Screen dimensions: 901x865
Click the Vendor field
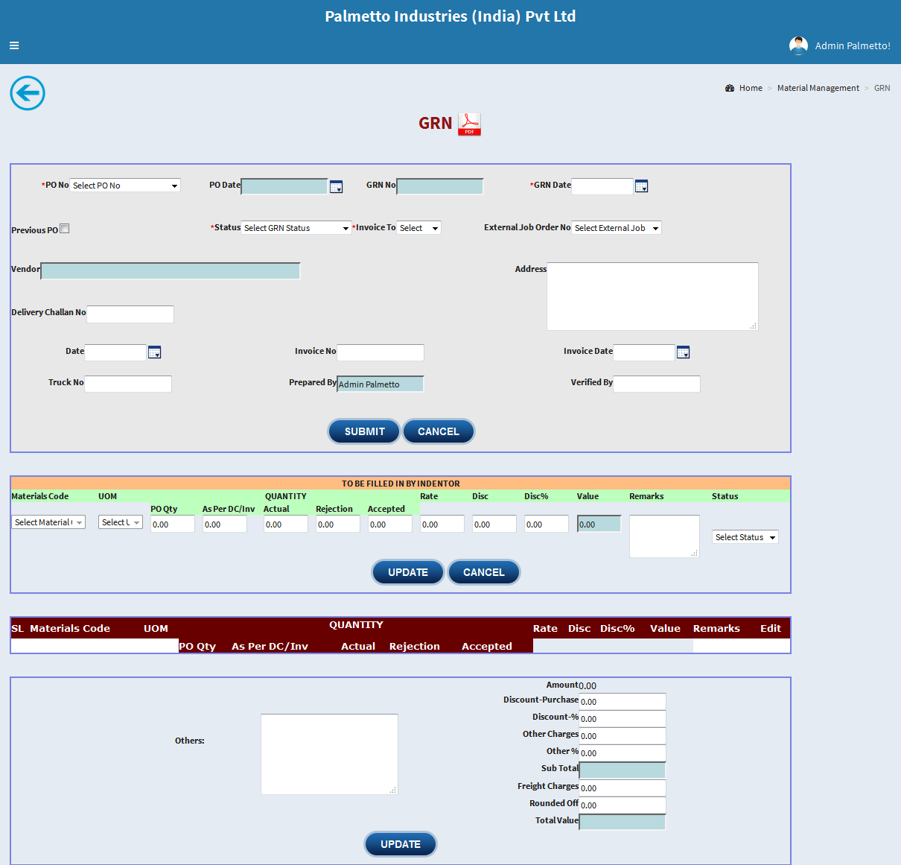(171, 271)
